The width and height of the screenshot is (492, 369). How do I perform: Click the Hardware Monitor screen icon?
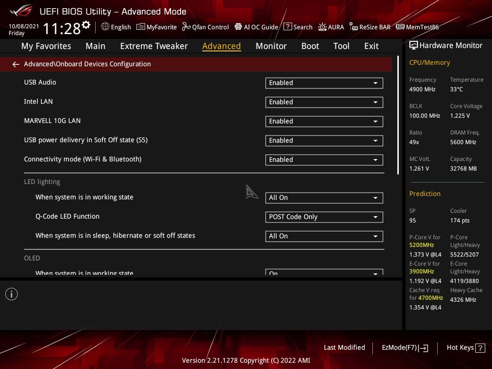pos(414,46)
